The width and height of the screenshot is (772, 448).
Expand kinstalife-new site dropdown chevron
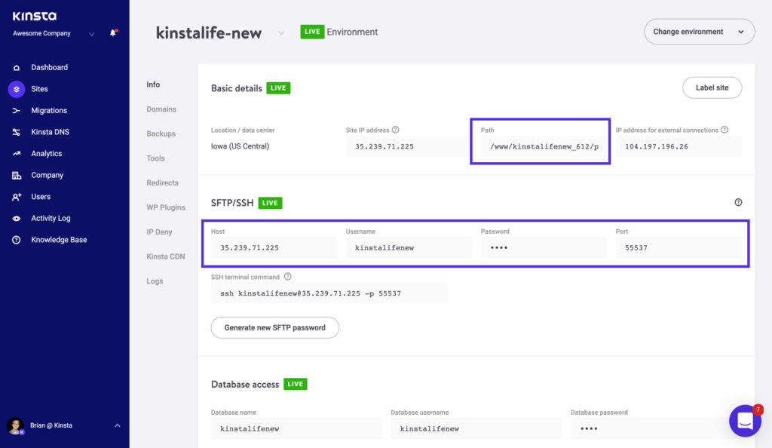pyautogui.click(x=280, y=33)
